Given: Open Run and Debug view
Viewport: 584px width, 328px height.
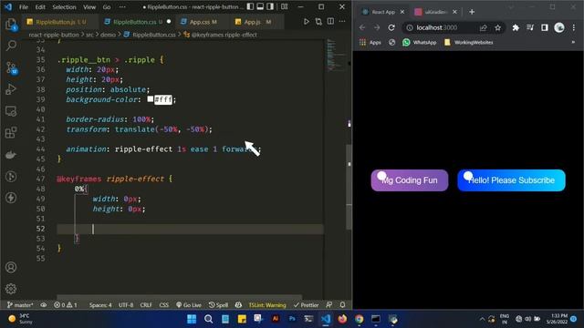Looking at the screenshot, I should [11, 89].
